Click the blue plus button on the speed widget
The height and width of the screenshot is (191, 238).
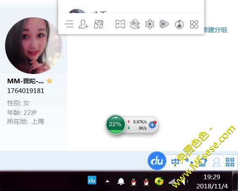tap(152, 125)
